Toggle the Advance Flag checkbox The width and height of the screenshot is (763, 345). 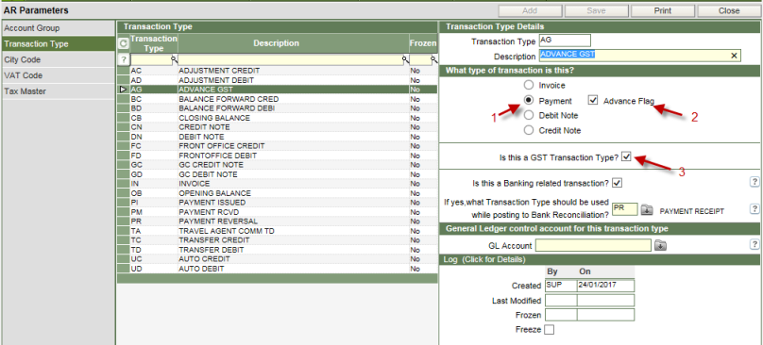click(x=593, y=101)
